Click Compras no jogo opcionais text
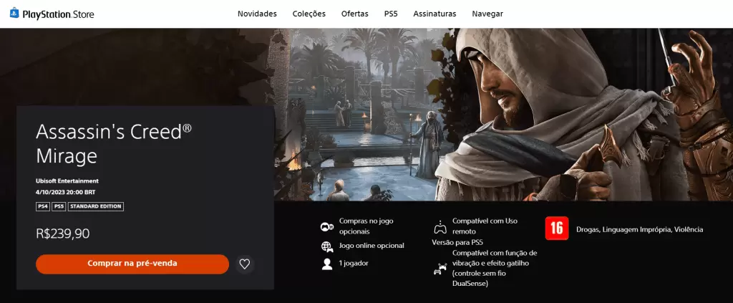The image size is (733, 303). point(366,226)
